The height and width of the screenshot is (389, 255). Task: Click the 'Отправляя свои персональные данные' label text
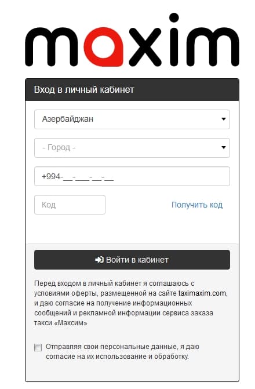[x=122, y=351]
